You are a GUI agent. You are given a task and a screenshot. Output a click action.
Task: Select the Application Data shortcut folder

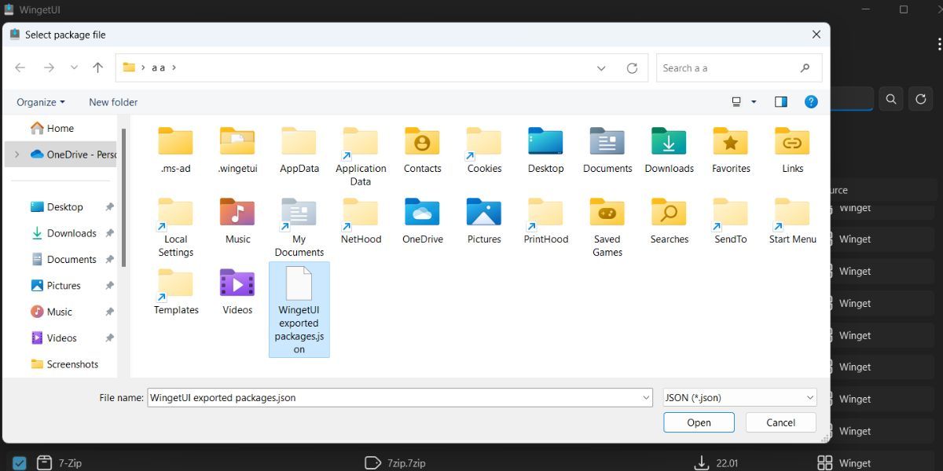tap(361, 157)
